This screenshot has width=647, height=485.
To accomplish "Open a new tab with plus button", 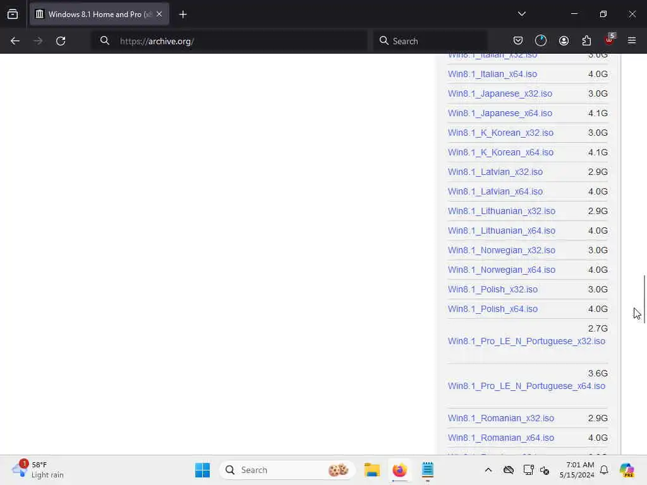I will point(183,15).
